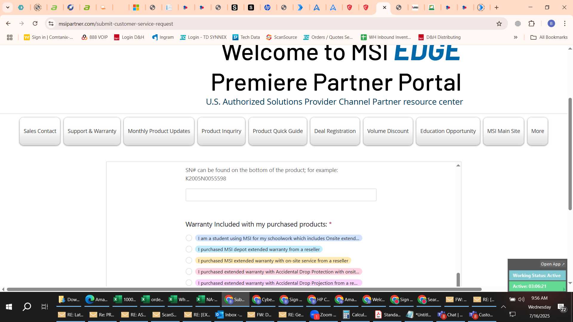
Task: Open the Tech Data bookmark
Action: coord(246,37)
